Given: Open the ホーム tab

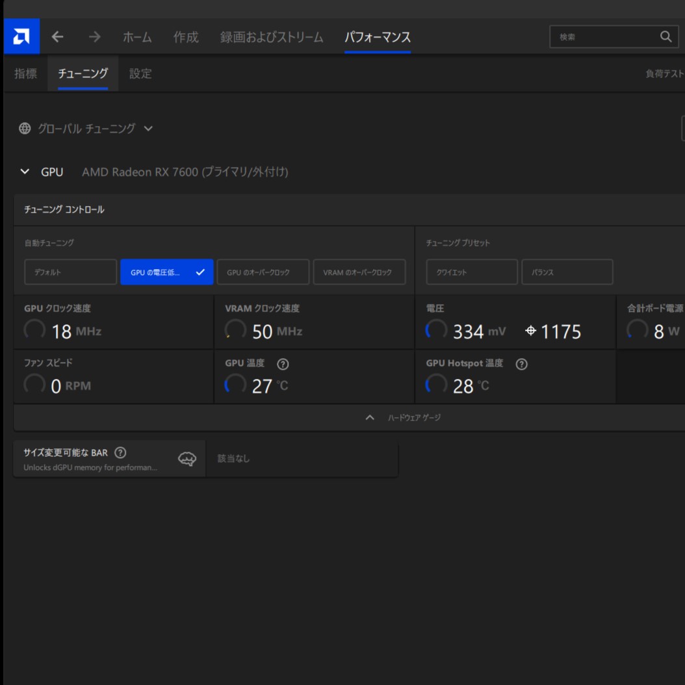Looking at the screenshot, I should click(137, 37).
